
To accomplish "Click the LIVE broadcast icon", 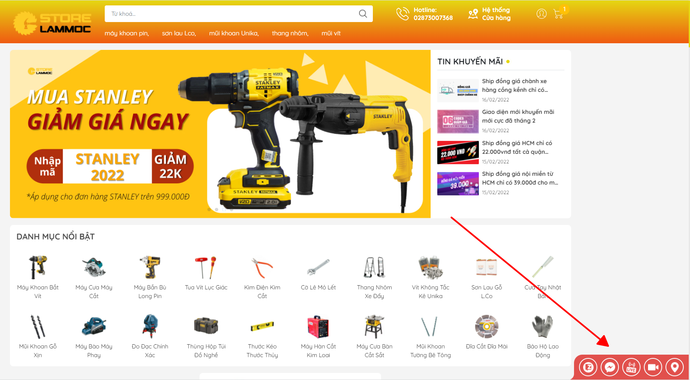I will pyautogui.click(x=631, y=367).
